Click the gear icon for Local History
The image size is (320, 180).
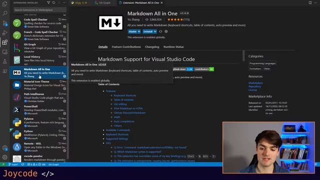(64, 64)
